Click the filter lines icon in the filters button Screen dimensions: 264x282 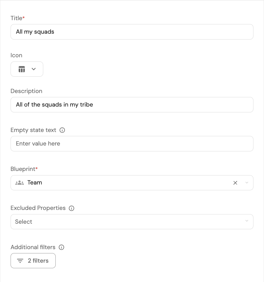[x=20, y=261]
